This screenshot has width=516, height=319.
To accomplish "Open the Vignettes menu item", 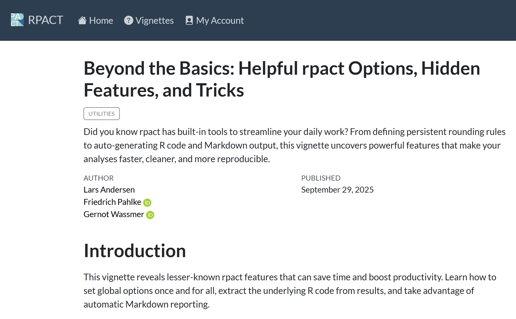I will click(x=154, y=21).
